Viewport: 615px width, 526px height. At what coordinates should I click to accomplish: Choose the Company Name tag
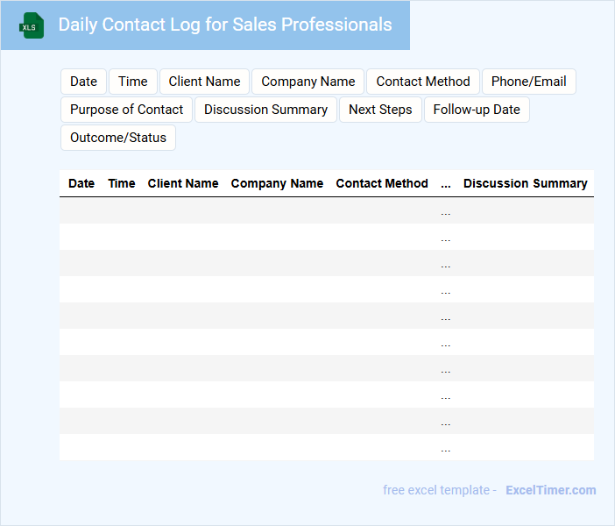click(x=308, y=82)
